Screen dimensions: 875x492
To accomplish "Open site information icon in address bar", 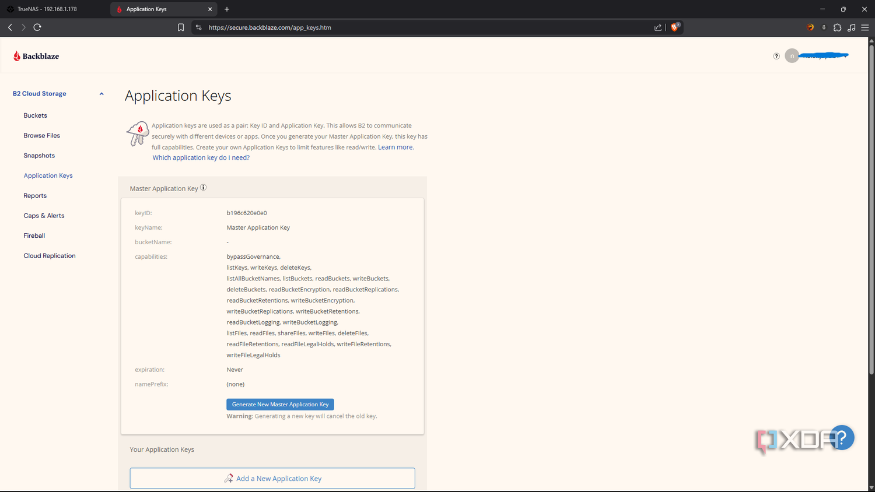I will coord(198,27).
